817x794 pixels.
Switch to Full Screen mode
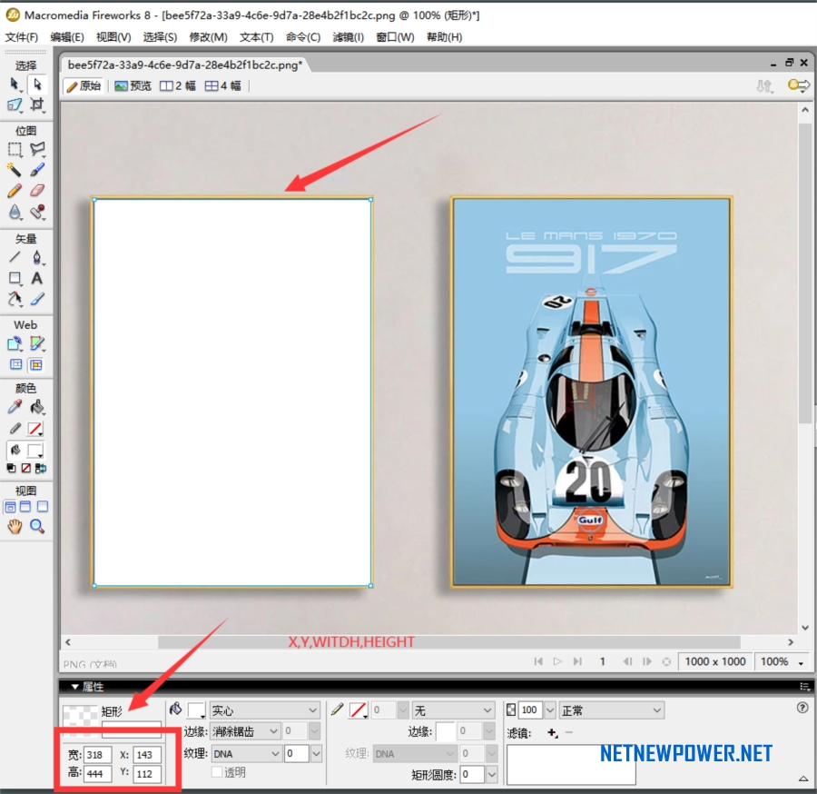pos(42,507)
